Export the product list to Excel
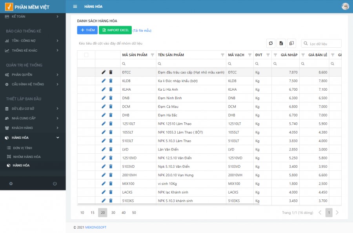The height and width of the screenshot is (233, 353). pos(281,43)
